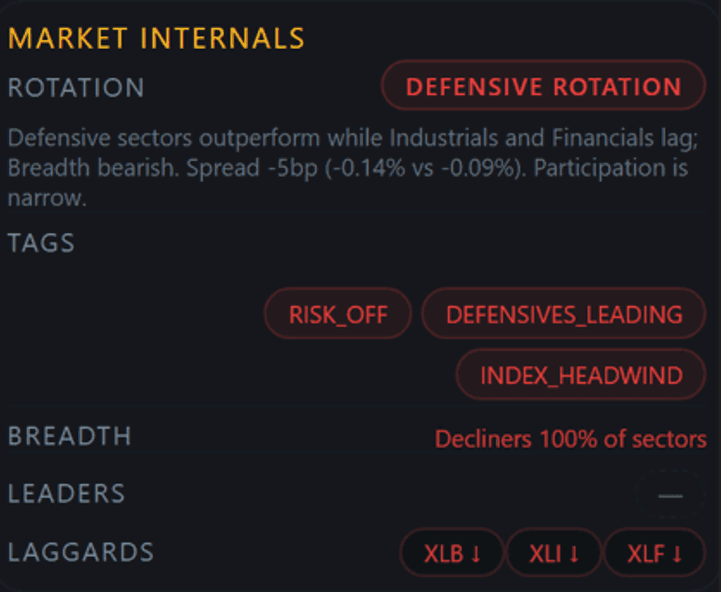Select the XLI laggard indicator
This screenshot has width=721, height=592.
(x=554, y=553)
